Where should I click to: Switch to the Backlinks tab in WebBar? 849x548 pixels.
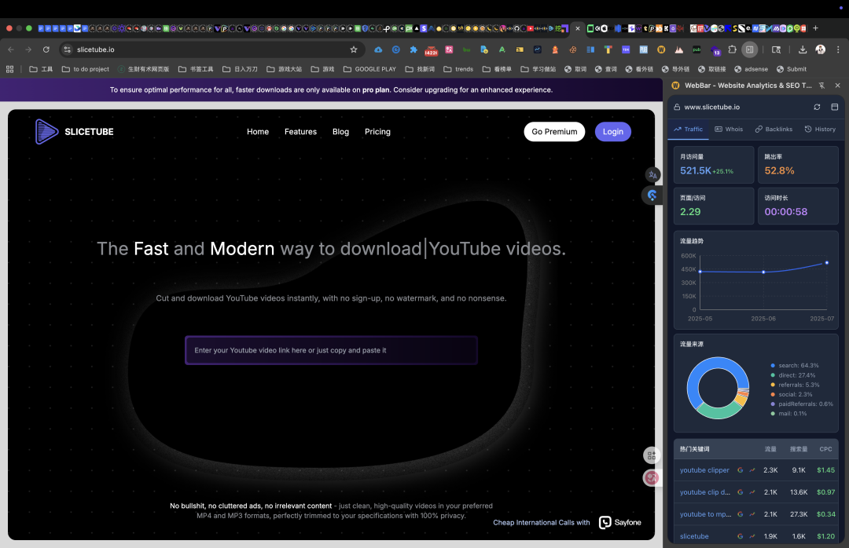tap(774, 130)
